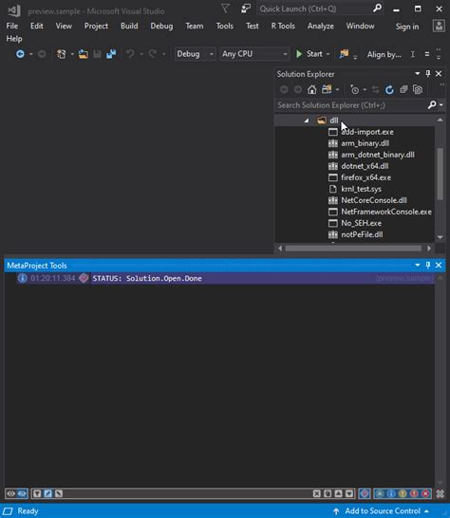Toggle the blue info-level log filter
Screen dimensions: 450x518
[x=391, y=493]
